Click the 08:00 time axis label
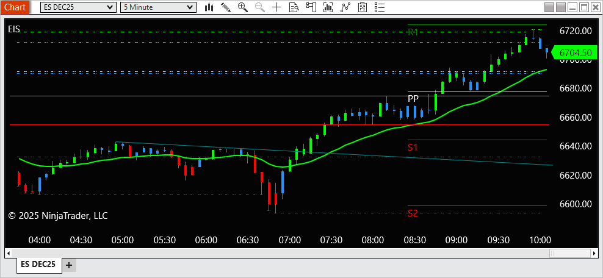The width and height of the screenshot is (603, 278). pos(373,240)
